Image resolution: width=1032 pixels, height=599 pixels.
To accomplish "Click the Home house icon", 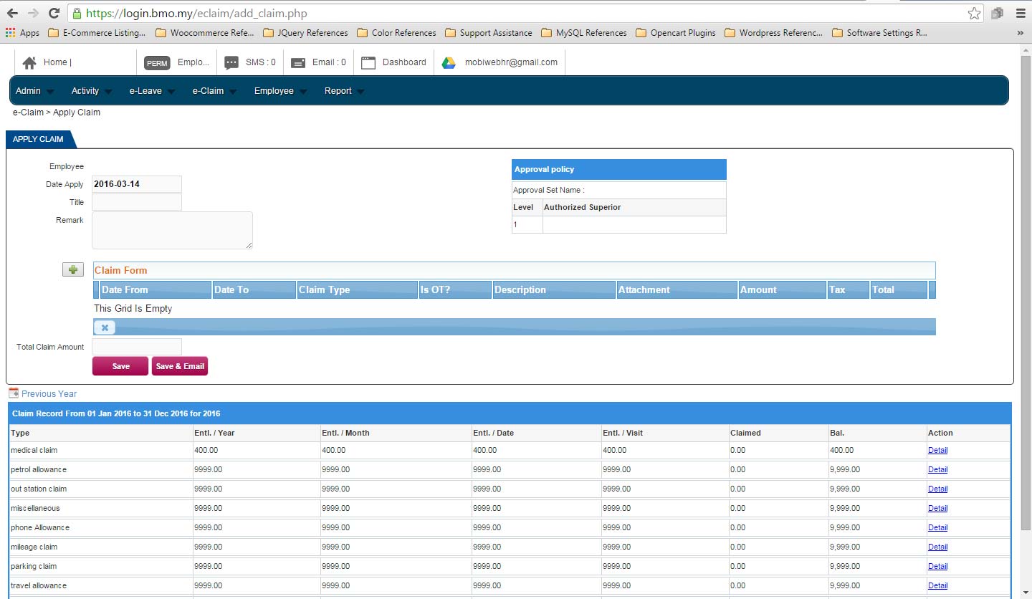I will tap(29, 63).
